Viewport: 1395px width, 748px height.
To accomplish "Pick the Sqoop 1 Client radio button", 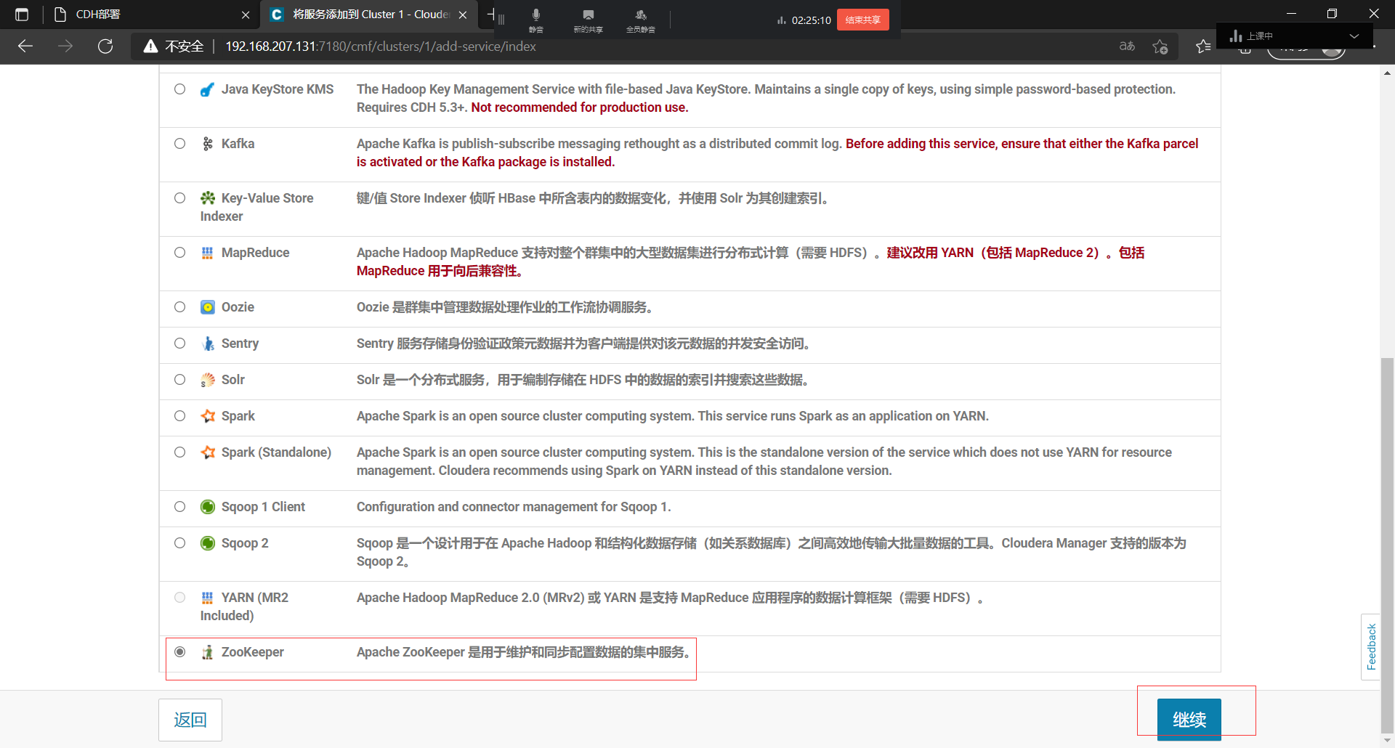I will pos(179,507).
